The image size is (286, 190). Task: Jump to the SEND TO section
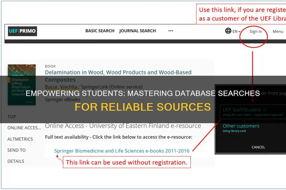(16, 150)
